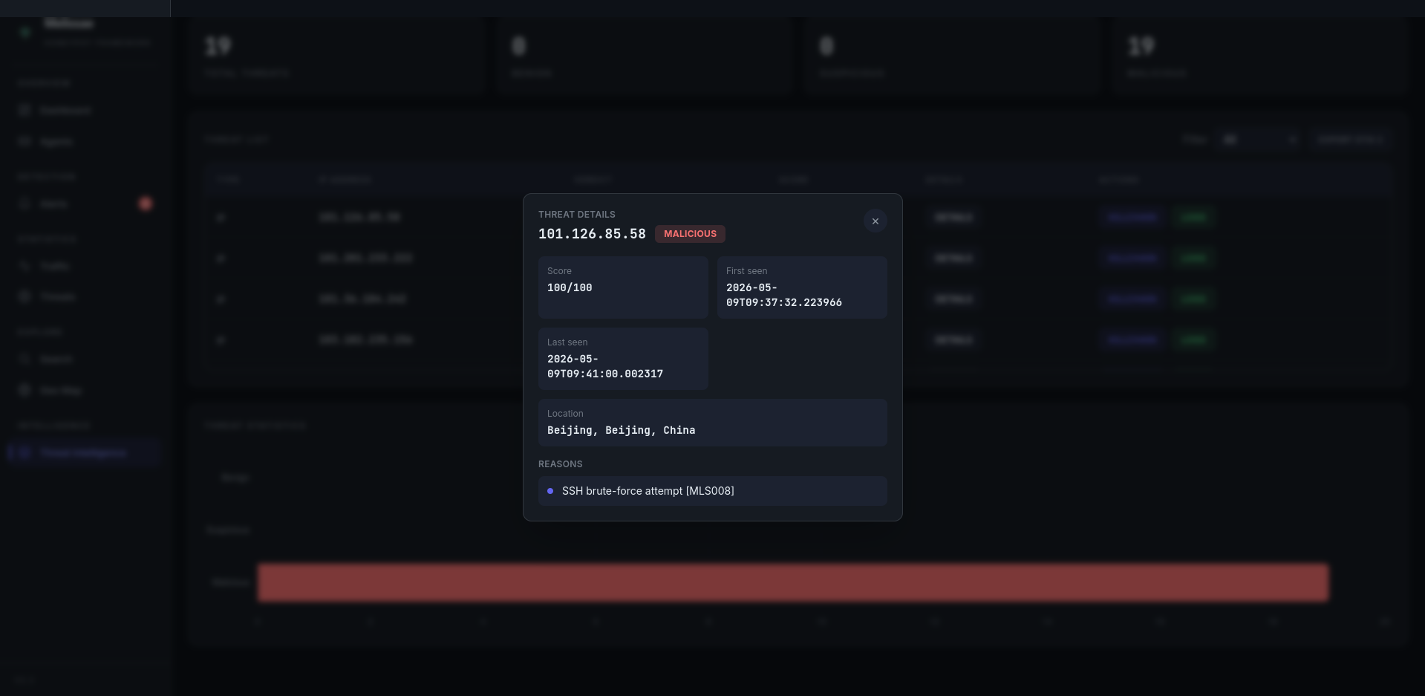The height and width of the screenshot is (696, 1425).
Task: Click the Location label
Action: coord(565,414)
